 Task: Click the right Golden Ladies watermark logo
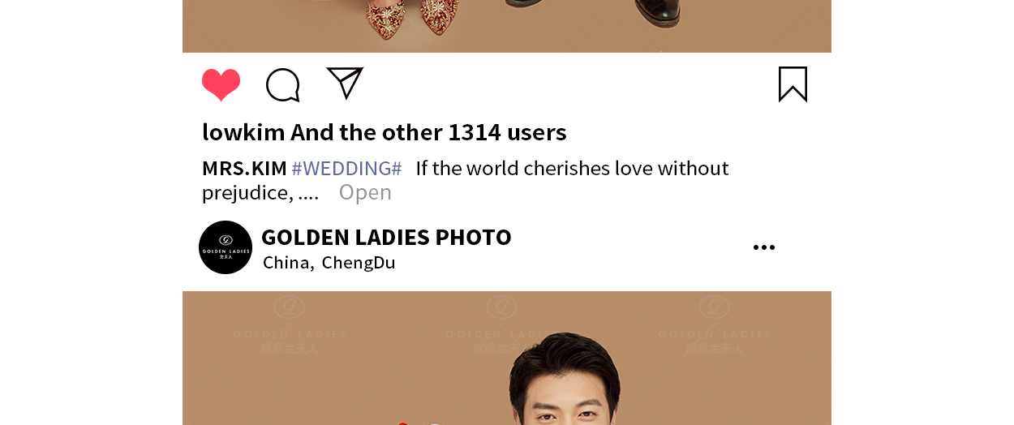click(715, 324)
